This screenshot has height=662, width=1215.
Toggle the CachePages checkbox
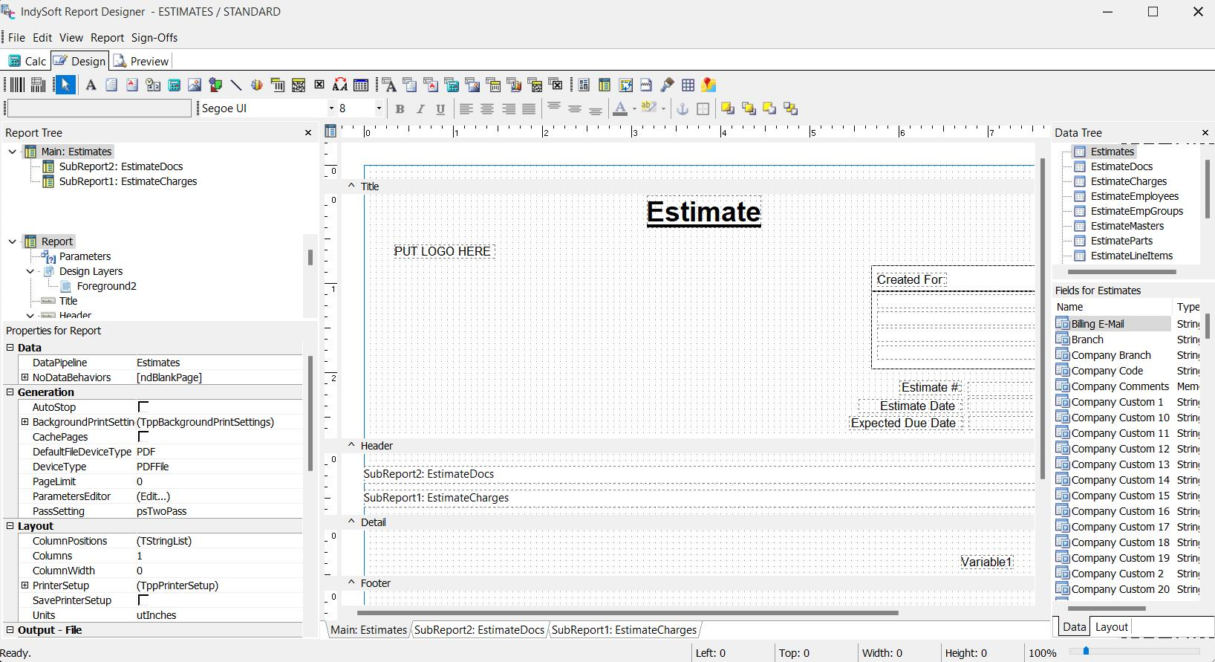point(143,437)
